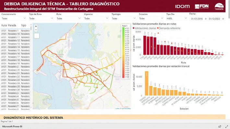Image resolution: width=230 pixels, height=129 pixels.
Task: Open the OpenStreetMap attribution link
Action: (x=126, y=109)
